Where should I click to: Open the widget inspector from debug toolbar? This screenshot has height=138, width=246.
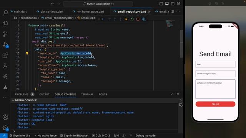143,19
